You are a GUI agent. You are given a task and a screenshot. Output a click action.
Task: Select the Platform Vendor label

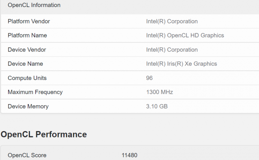tap(29, 21)
